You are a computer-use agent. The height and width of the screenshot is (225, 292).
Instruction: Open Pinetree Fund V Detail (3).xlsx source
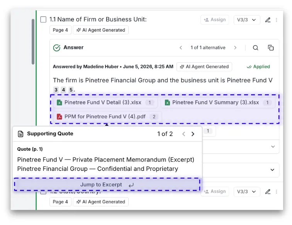click(x=105, y=102)
